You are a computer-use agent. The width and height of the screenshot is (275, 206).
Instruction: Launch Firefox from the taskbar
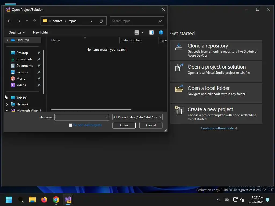44,200
